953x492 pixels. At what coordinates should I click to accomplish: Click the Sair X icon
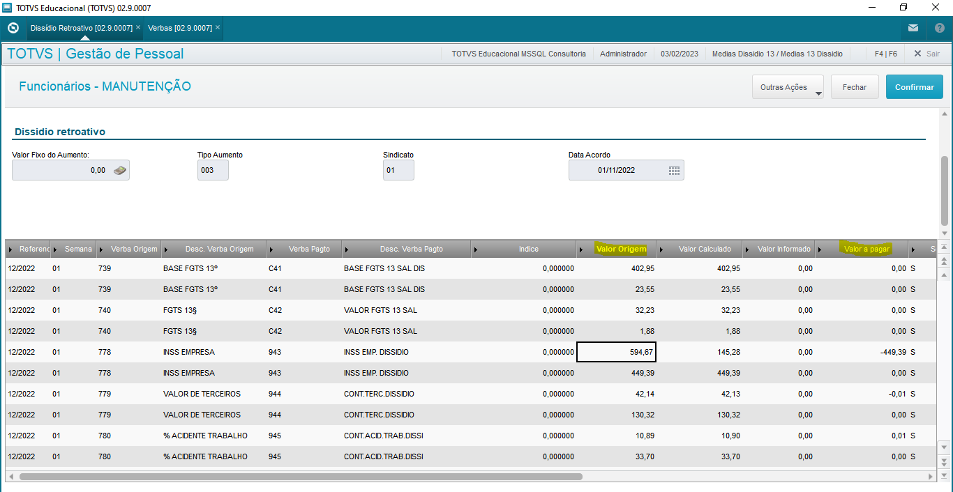click(x=917, y=54)
